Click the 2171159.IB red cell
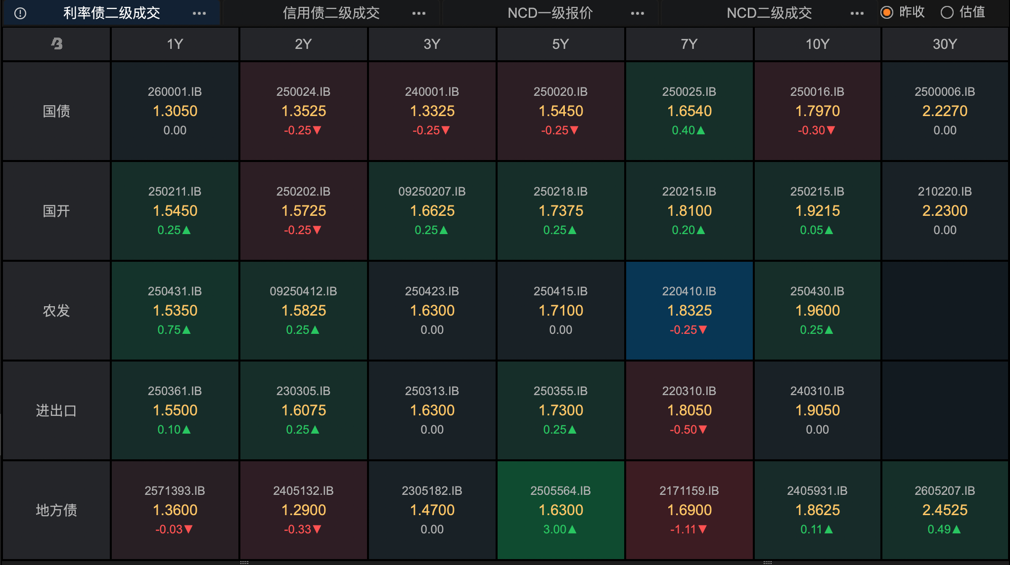The height and width of the screenshot is (565, 1010). tap(689, 510)
